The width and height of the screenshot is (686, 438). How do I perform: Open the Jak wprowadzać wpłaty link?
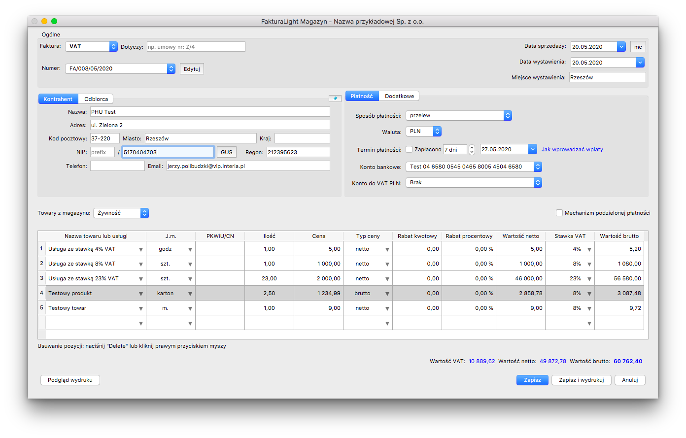coord(572,149)
